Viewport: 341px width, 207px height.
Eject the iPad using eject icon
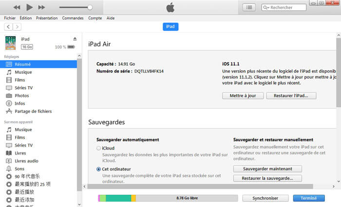click(75, 38)
